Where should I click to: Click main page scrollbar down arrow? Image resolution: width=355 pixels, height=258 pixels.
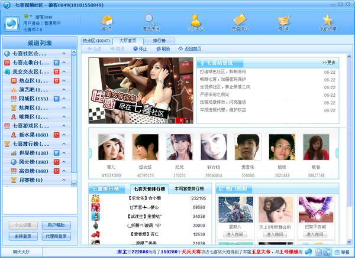349,241
